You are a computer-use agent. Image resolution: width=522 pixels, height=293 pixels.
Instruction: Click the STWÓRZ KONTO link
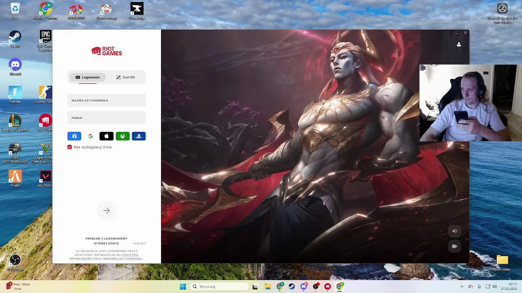tap(106, 243)
